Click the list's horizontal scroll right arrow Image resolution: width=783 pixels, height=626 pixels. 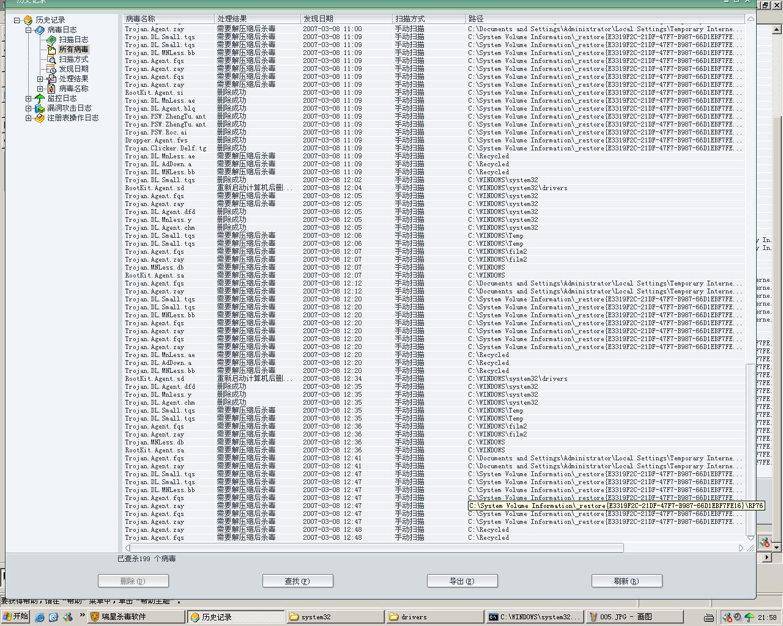741,548
